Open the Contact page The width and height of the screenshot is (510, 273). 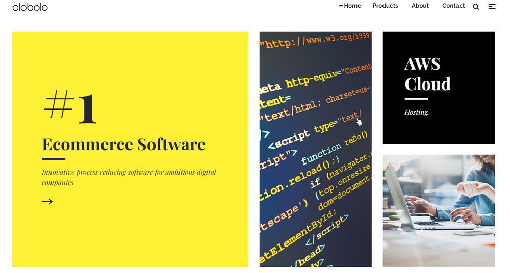453,6
